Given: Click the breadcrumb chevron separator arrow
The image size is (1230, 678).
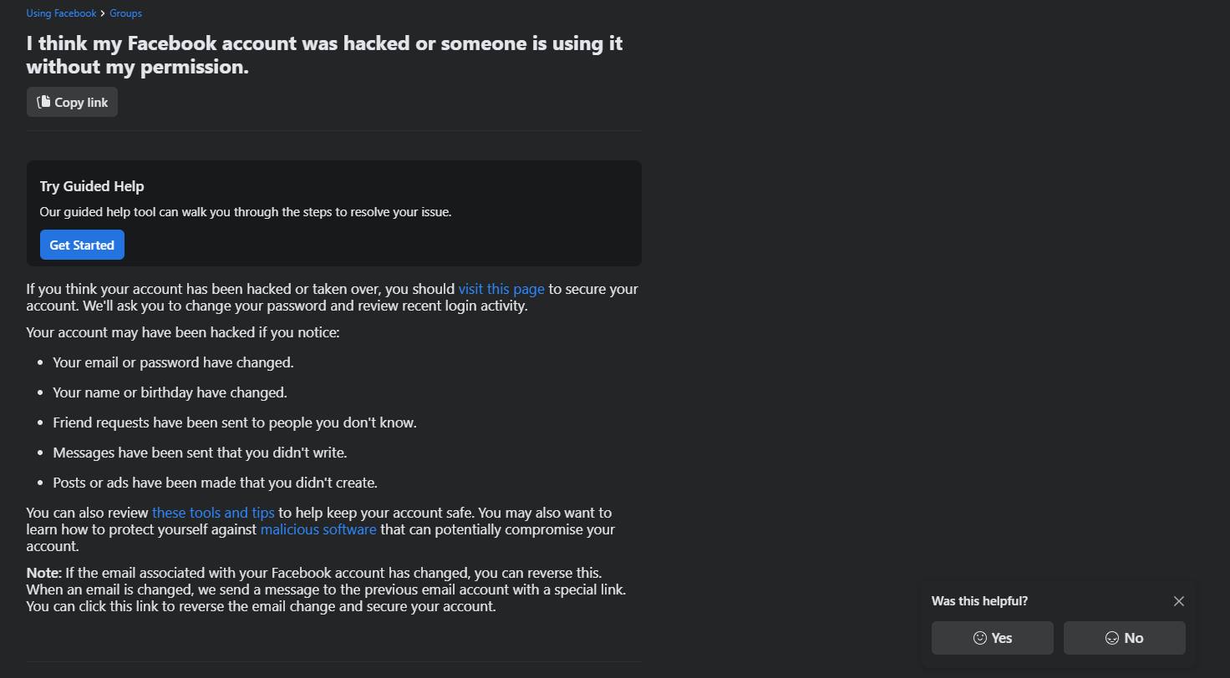Looking at the screenshot, I should 103,13.
